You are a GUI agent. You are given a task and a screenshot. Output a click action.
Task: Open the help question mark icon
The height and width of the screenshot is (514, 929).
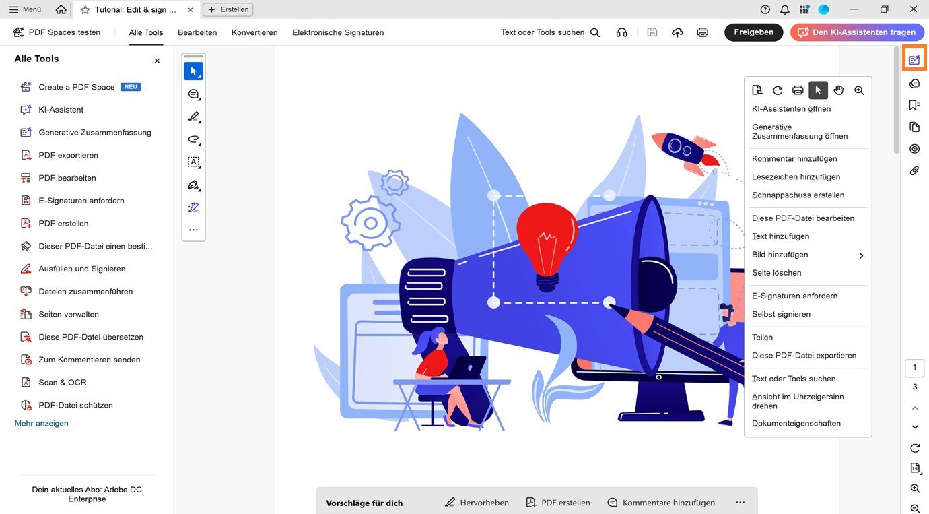[x=765, y=9]
